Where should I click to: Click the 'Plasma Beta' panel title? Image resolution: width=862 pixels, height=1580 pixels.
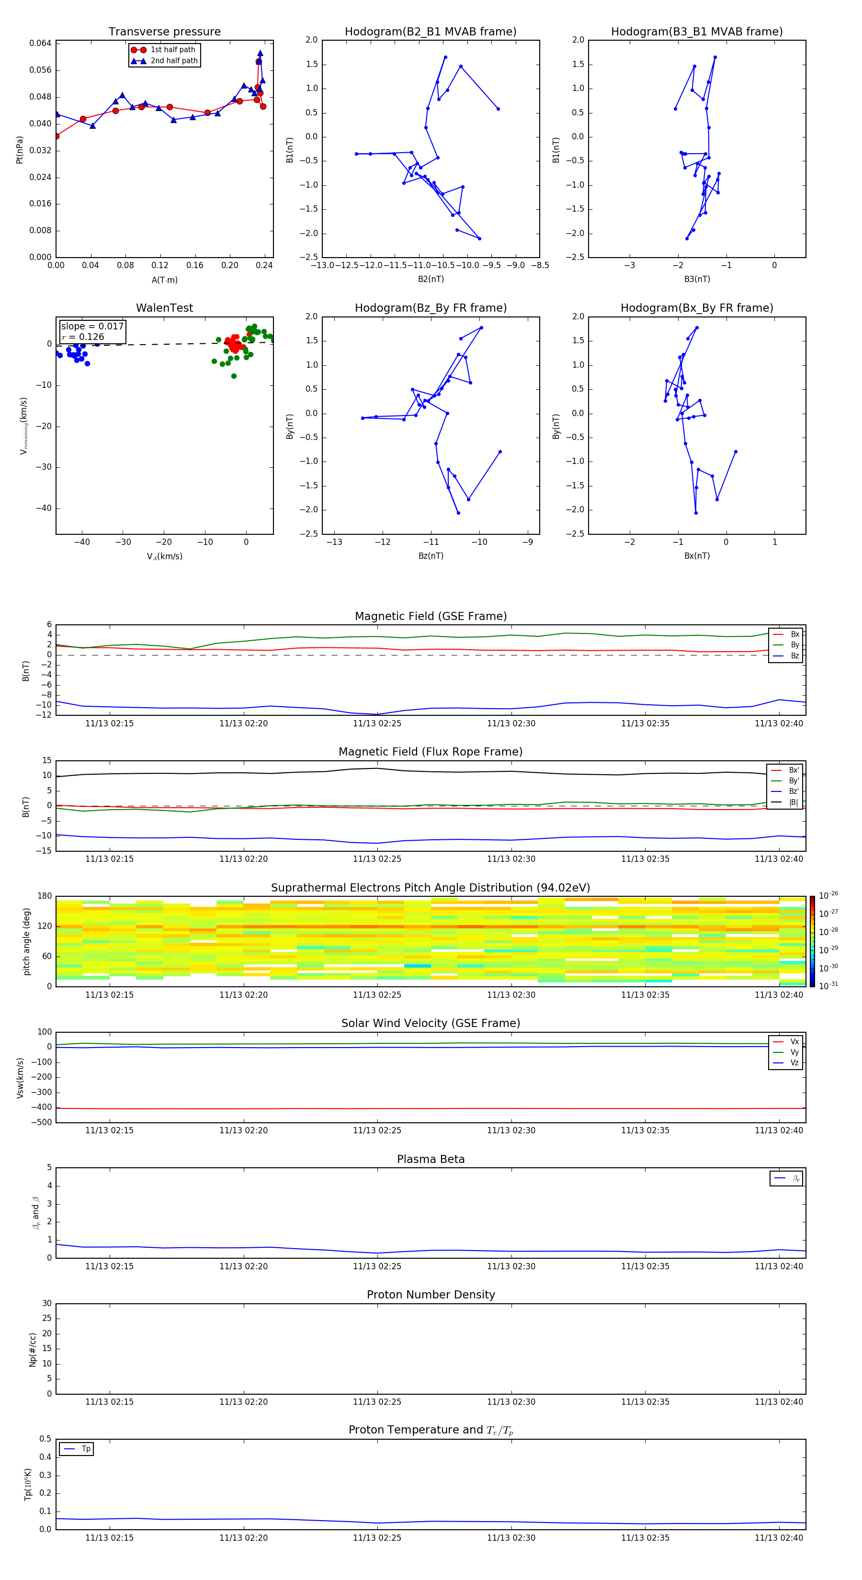pos(431,1160)
